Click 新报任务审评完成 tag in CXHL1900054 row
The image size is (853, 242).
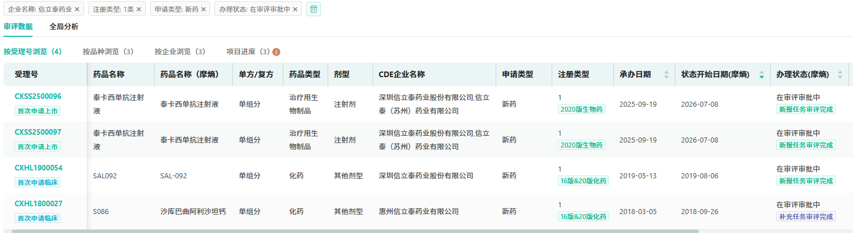click(x=806, y=181)
